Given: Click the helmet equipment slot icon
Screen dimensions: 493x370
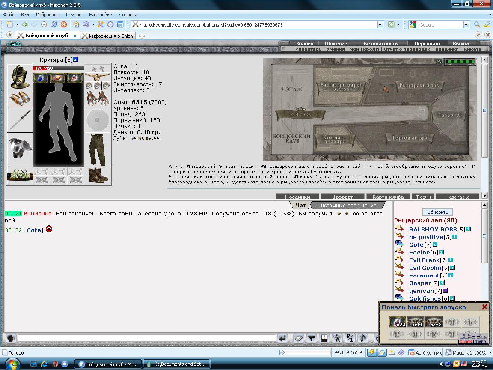Looking at the screenshot, I should pos(20,77).
